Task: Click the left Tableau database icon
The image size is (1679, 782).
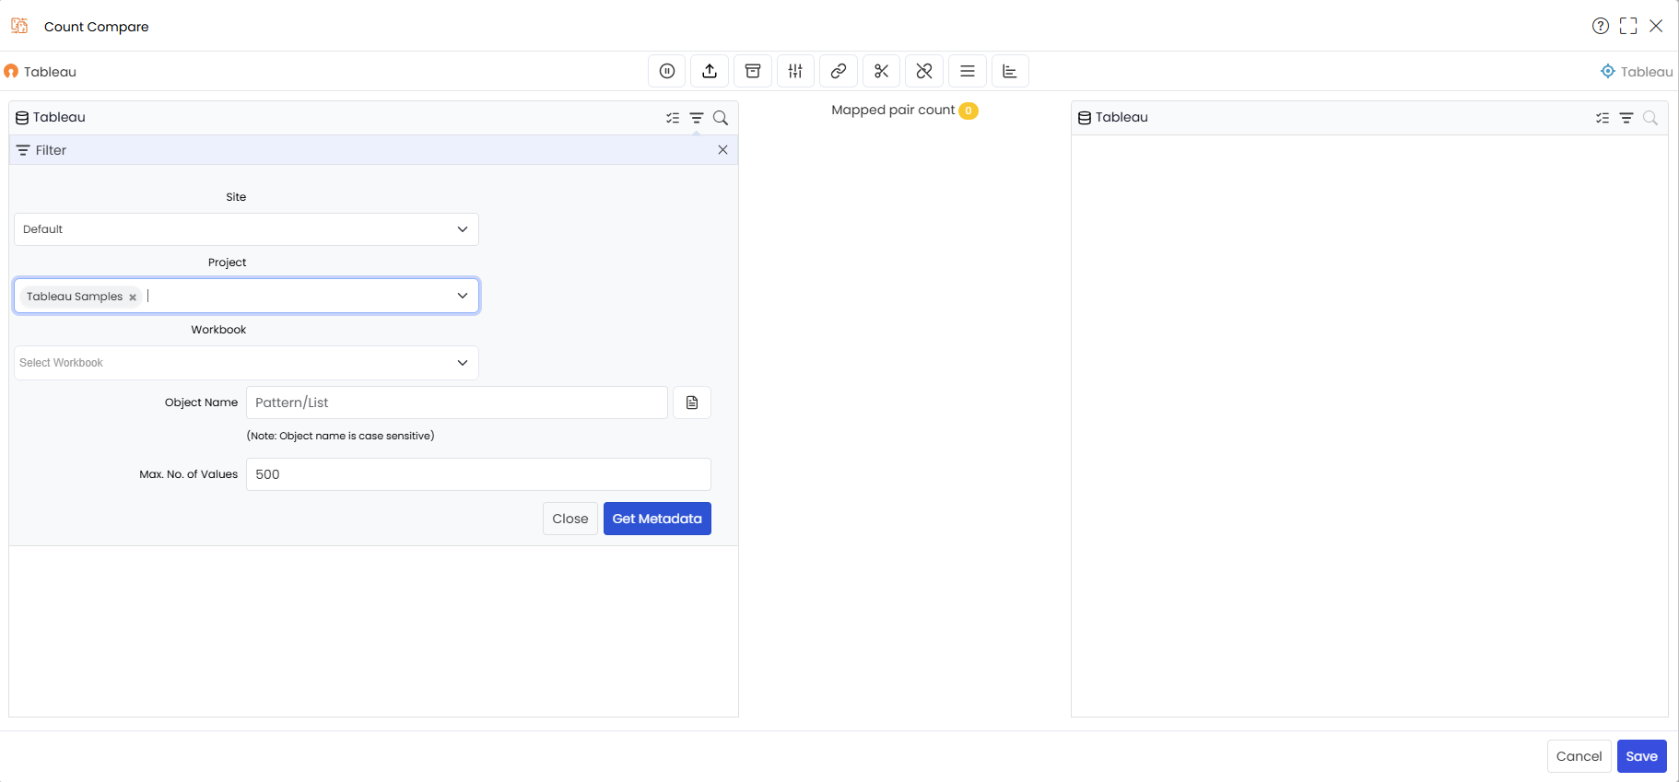Action: pos(22,118)
